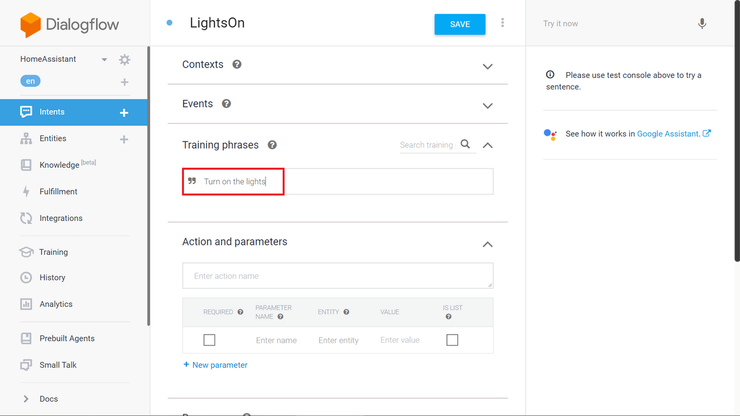
Task: Click the Enter action name field
Action: click(x=338, y=276)
